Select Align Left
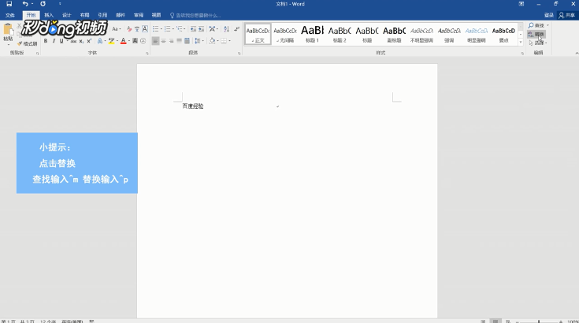 click(x=155, y=41)
